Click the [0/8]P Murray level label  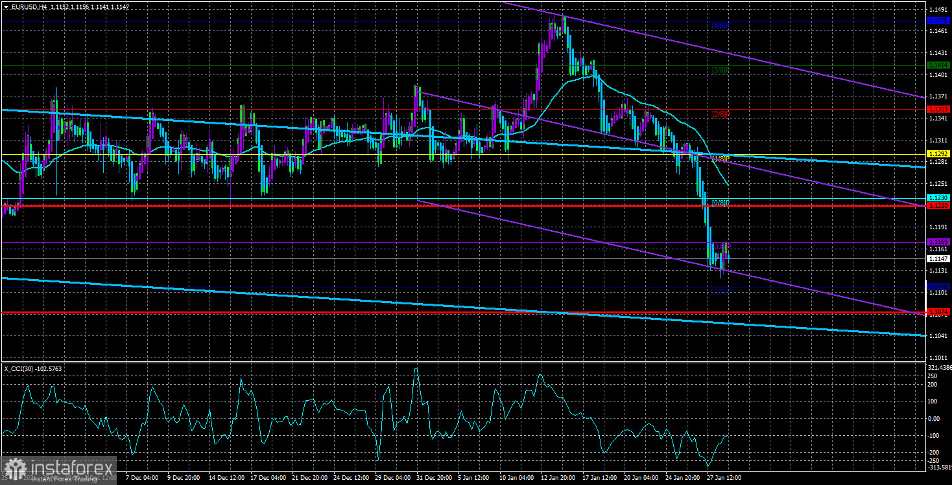tap(720, 203)
